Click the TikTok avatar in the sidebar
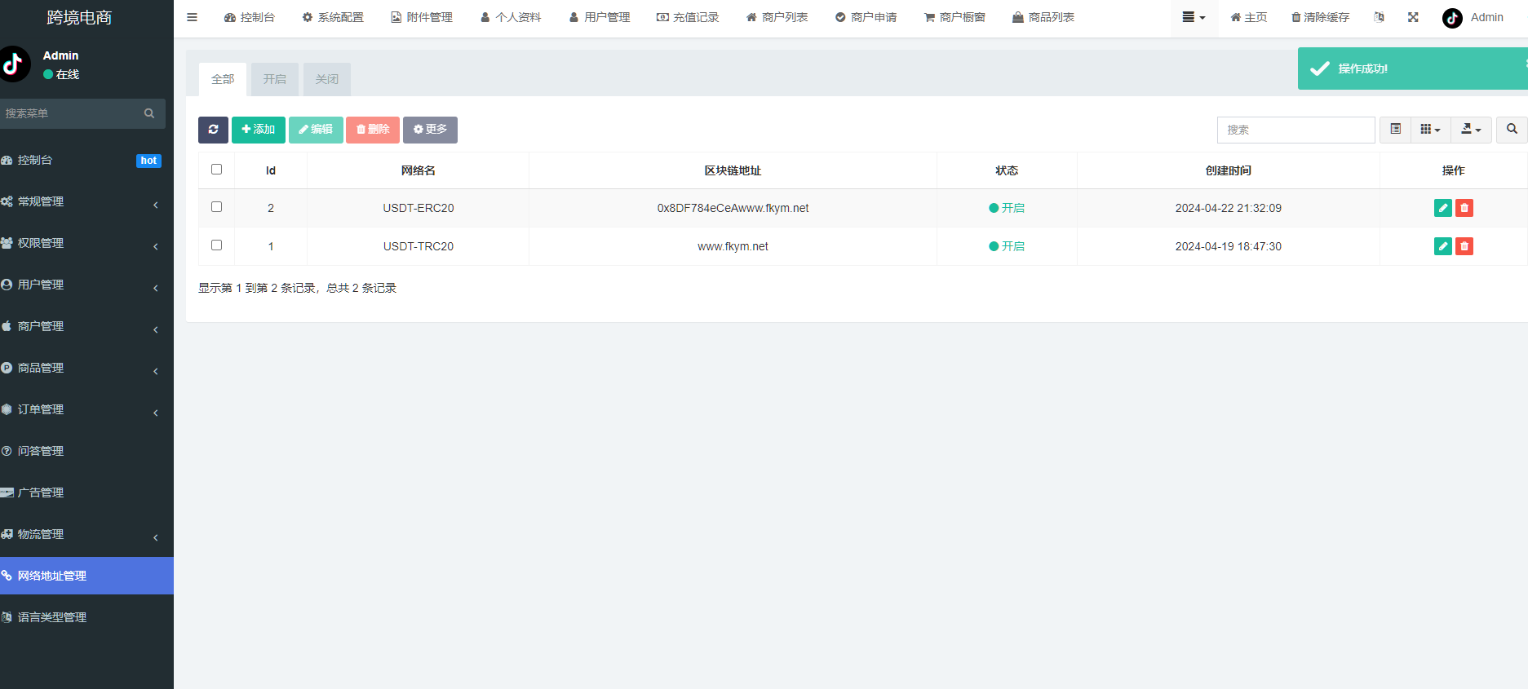Image resolution: width=1528 pixels, height=689 pixels. [x=13, y=64]
